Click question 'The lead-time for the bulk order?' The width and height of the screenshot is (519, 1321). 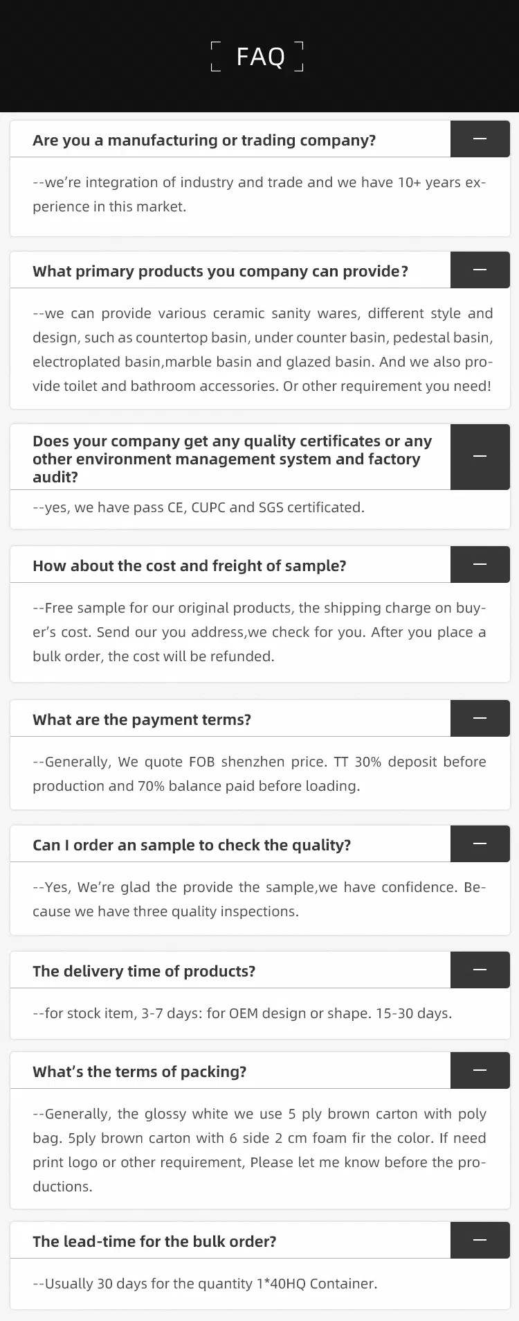(x=154, y=1241)
